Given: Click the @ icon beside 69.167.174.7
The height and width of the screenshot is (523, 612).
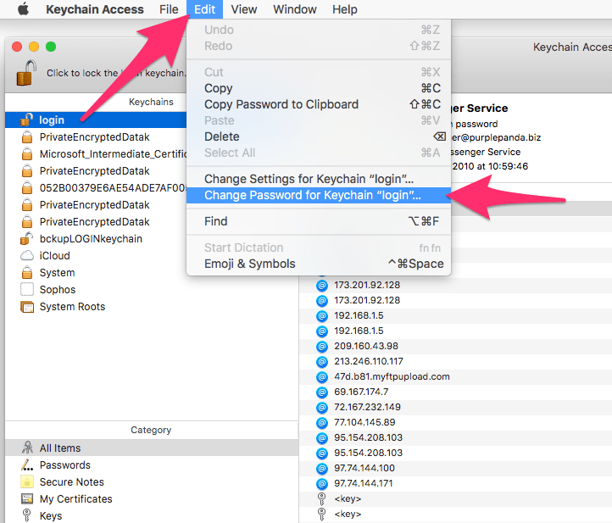Looking at the screenshot, I should 321,392.
